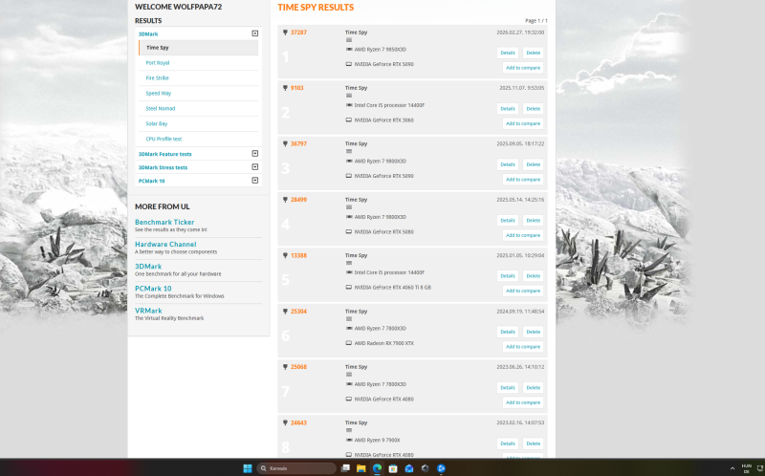
Task: Add the 25304 result to compare
Action: pyautogui.click(x=523, y=347)
